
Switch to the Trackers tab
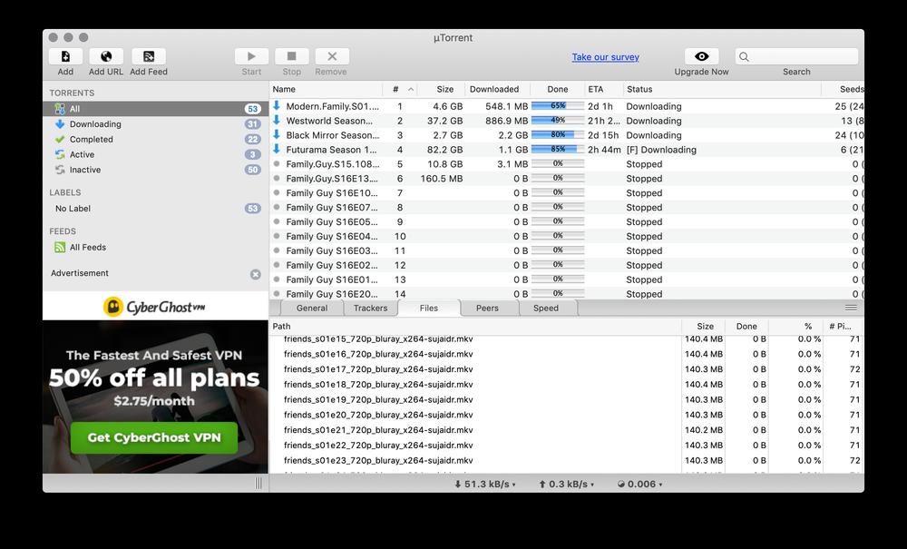[x=370, y=308]
